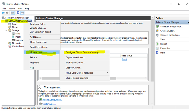Click Refresh icon in Actions pane
This screenshot has width=189, height=111.
pos(158,44)
